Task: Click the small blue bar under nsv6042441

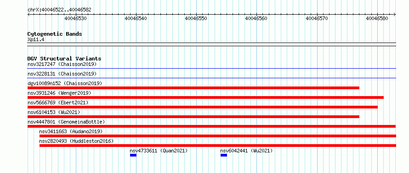Action: coord(223,155)
